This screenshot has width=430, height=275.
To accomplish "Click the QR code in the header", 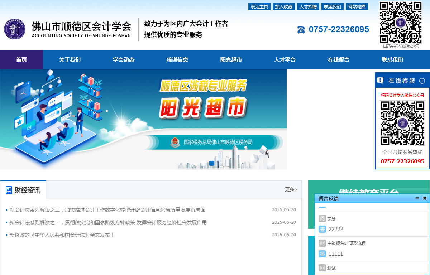I will pos(401,23).
